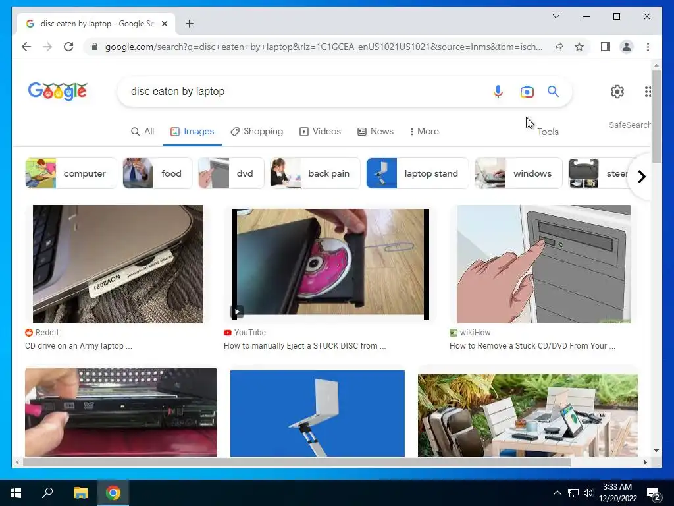
Task: Click the share page icon in address bar
Action: pos(558,47)
